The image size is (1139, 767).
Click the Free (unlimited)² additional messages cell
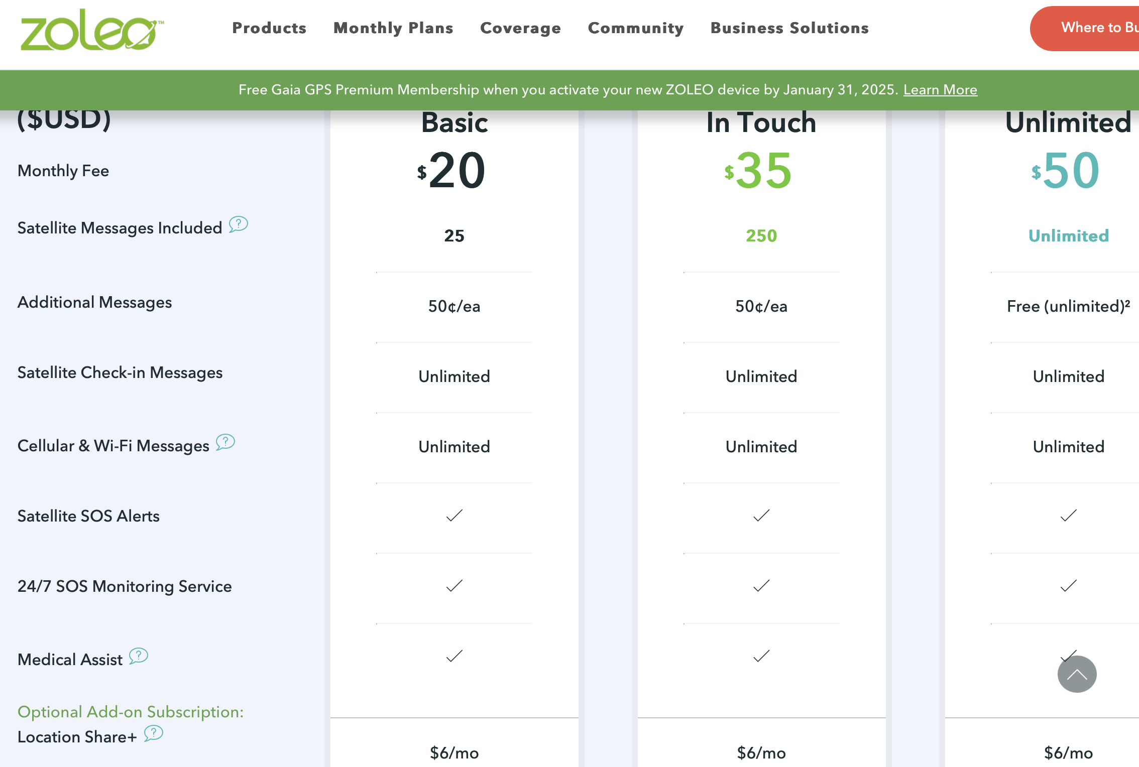(x=1069, y=306)
